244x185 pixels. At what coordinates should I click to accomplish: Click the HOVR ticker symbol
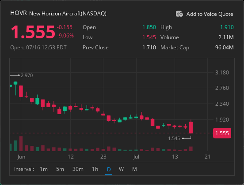coord(19,13)
